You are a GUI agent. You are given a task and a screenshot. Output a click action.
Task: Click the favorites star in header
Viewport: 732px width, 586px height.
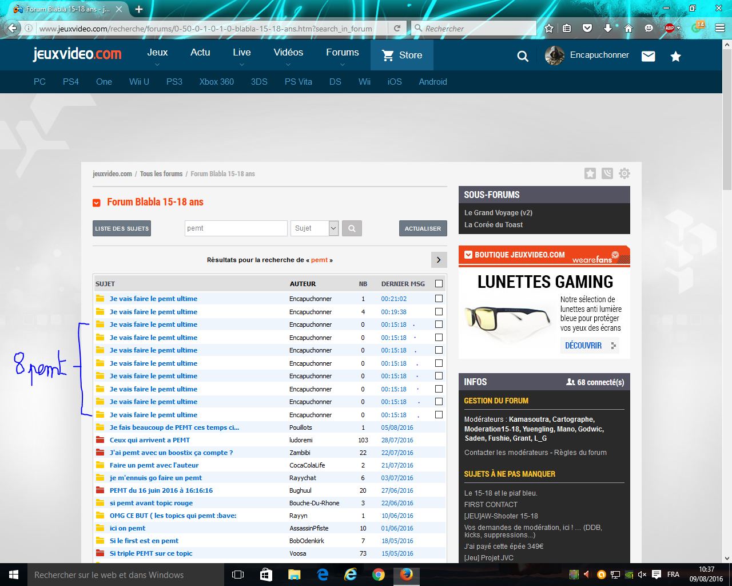tap(675, 56)
